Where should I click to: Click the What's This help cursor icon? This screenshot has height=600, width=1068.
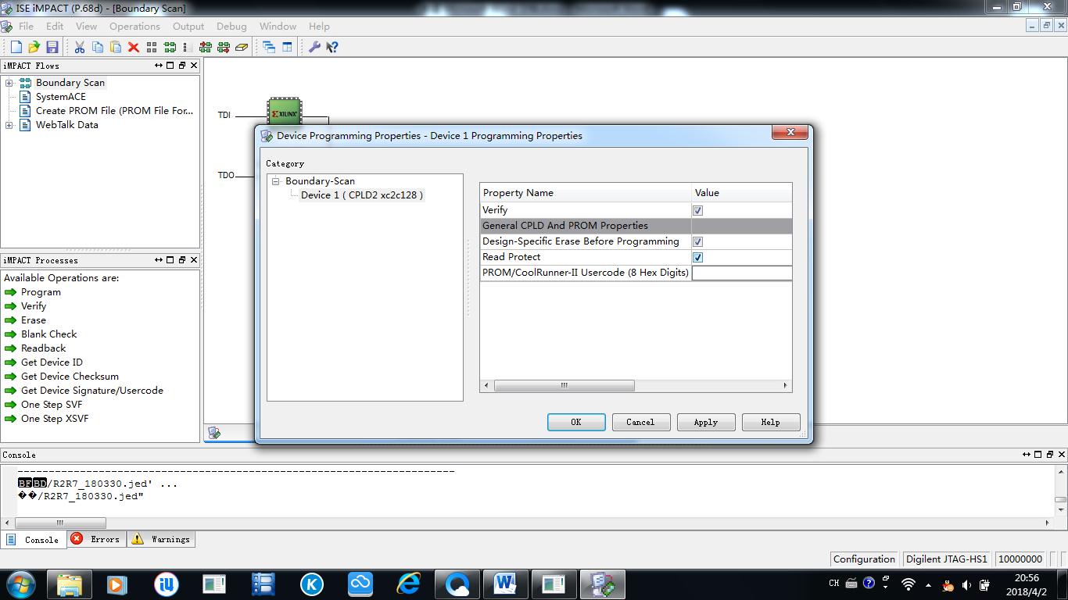pyautogui.click(x=332, y=47)
